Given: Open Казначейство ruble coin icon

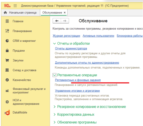Looking at the screenshot, I should [7, 80].
